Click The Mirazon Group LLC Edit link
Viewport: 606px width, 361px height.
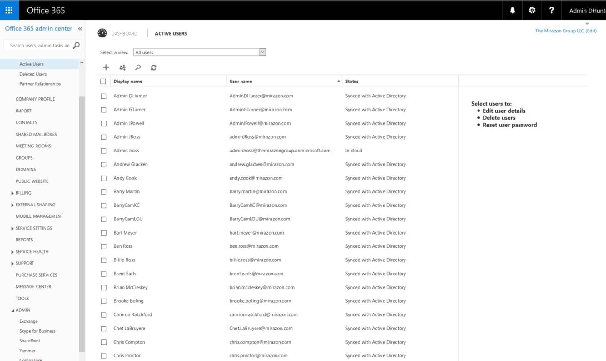point(565,31)
